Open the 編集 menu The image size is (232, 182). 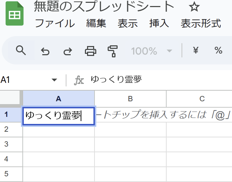(x=96, y=23)
